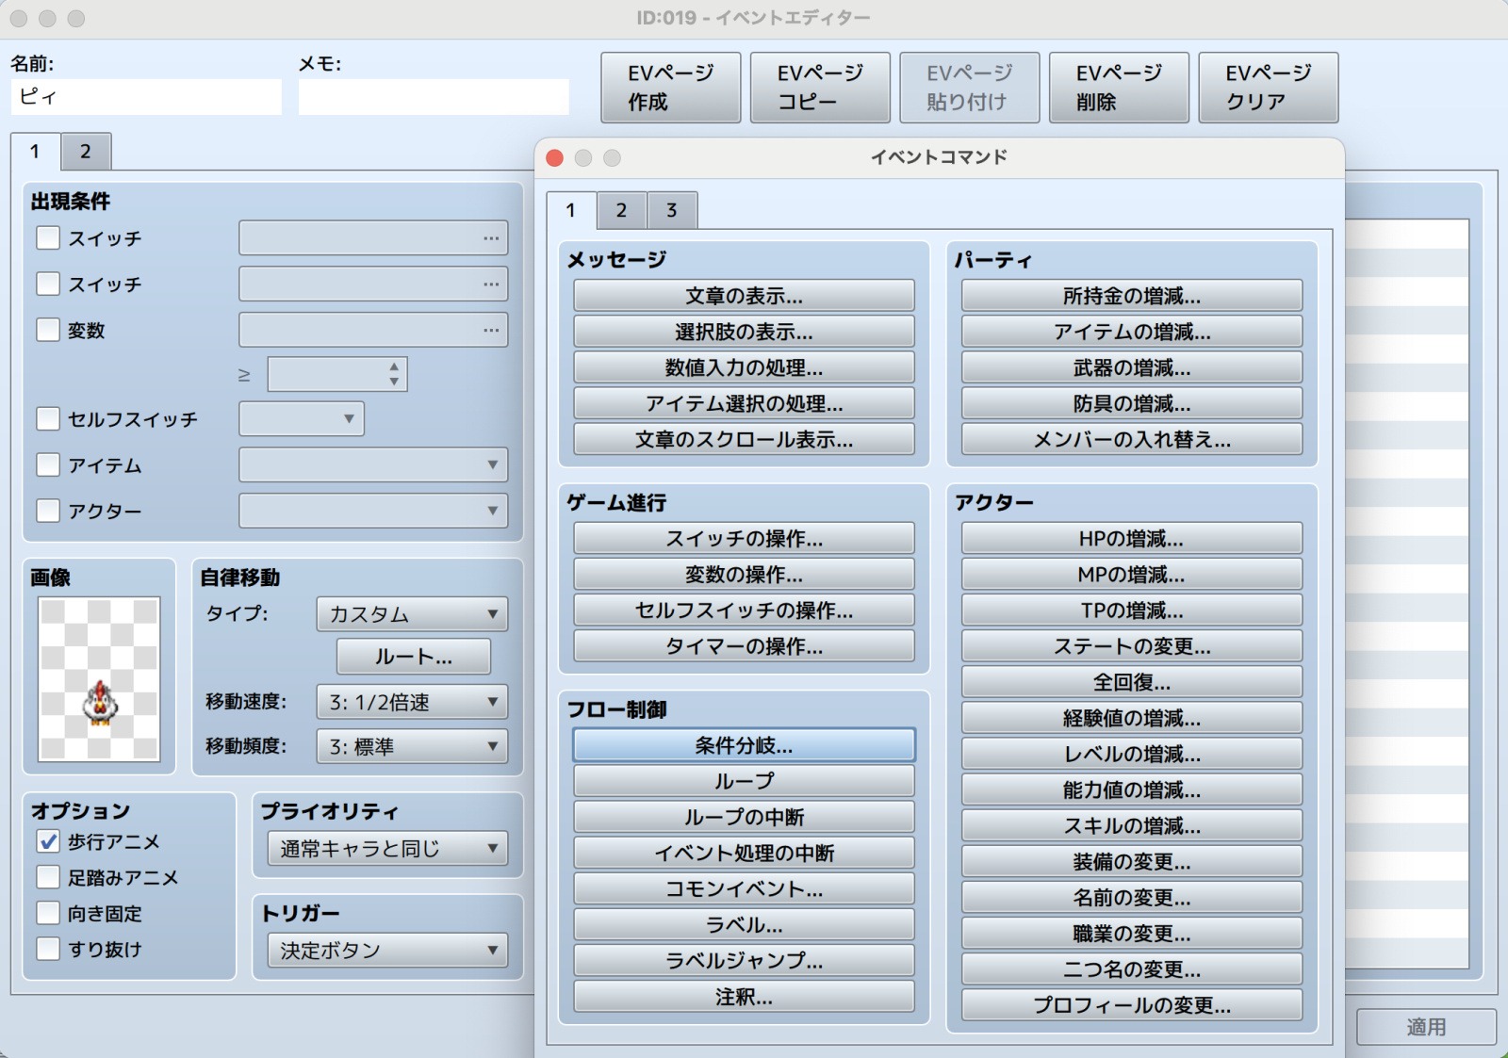Toggle the 向き固定 checkbox
Screen dimensions: 1508x1058
click(48, 913)
